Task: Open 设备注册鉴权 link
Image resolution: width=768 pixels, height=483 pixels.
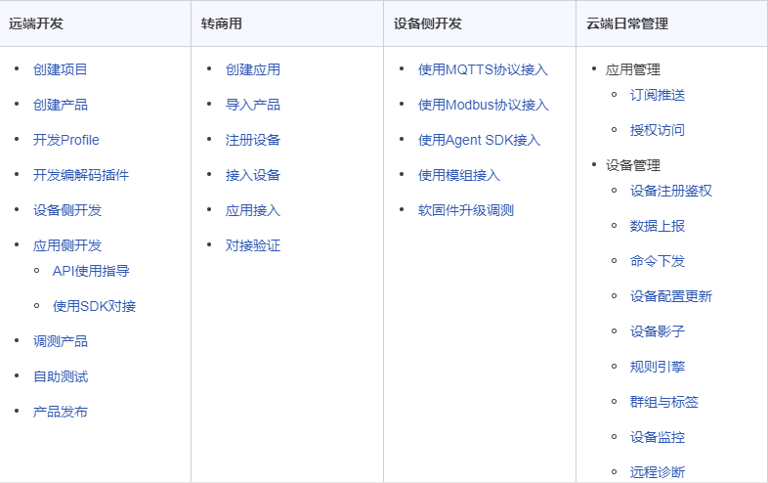Action: click(x=671, y=191)
